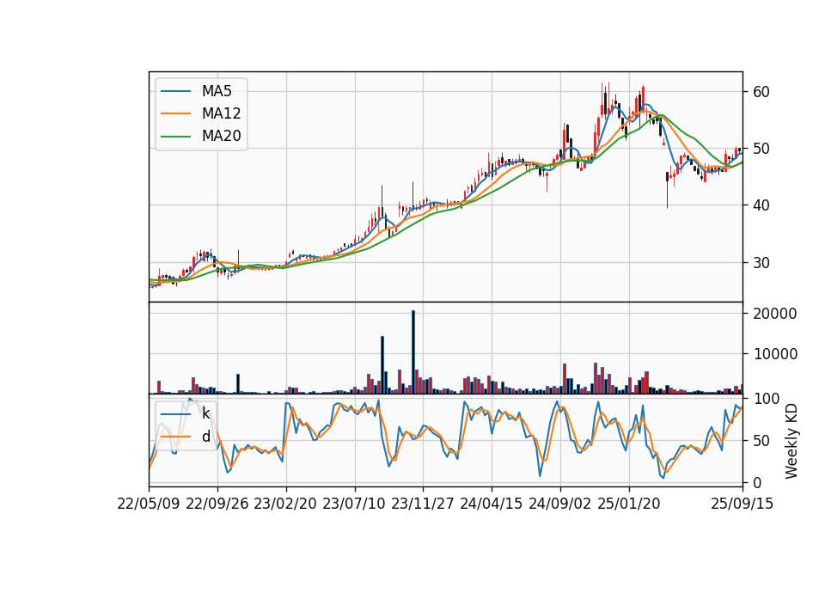Click the date label 22/09/26
825x593 pixels.
coord(217,504)
